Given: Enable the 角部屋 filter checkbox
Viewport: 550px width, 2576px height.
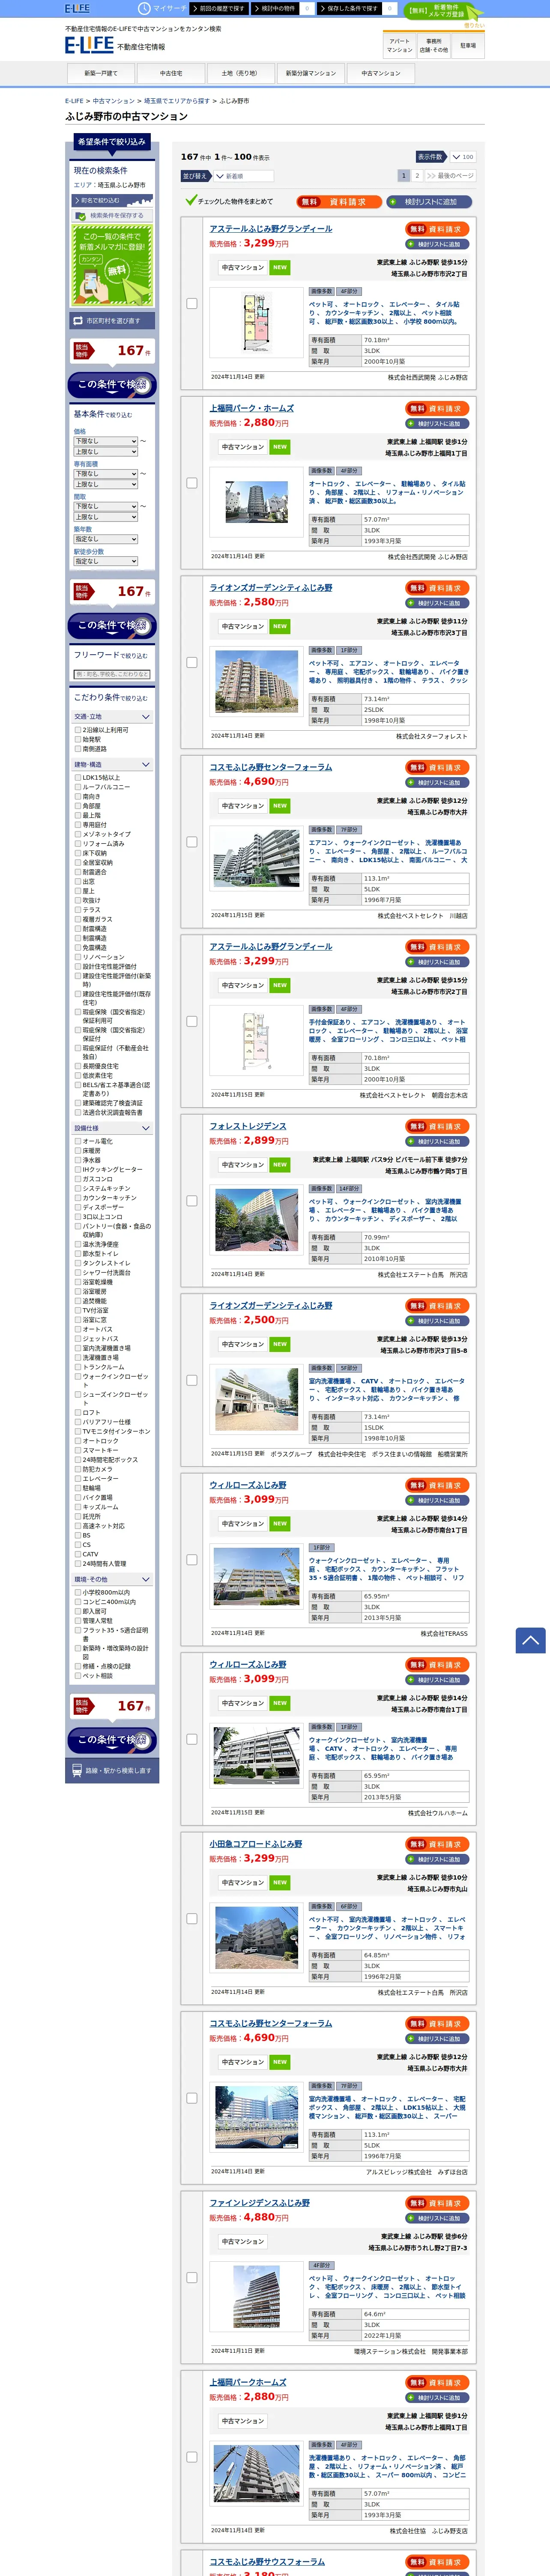Looking at the screenshot, I should tap(78, 806).
